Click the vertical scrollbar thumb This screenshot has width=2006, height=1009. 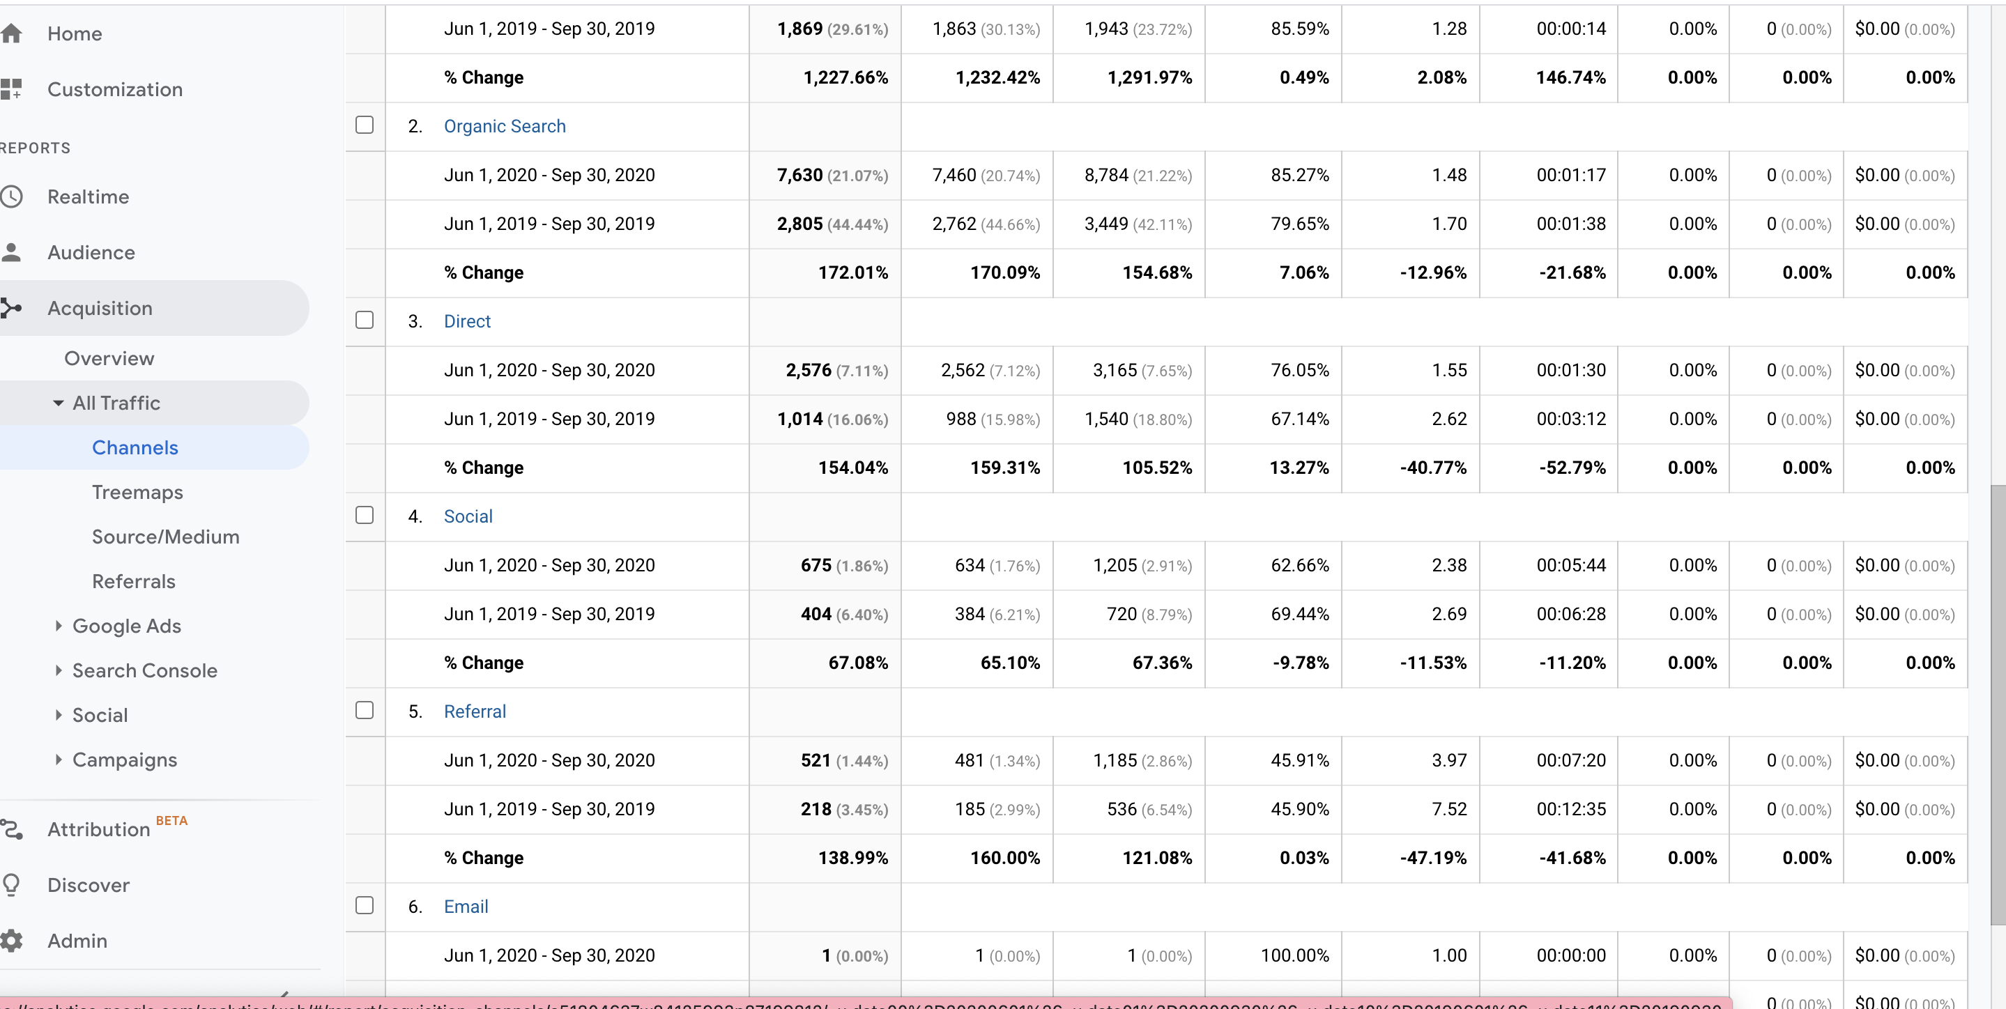click(x=1998, y=704)
